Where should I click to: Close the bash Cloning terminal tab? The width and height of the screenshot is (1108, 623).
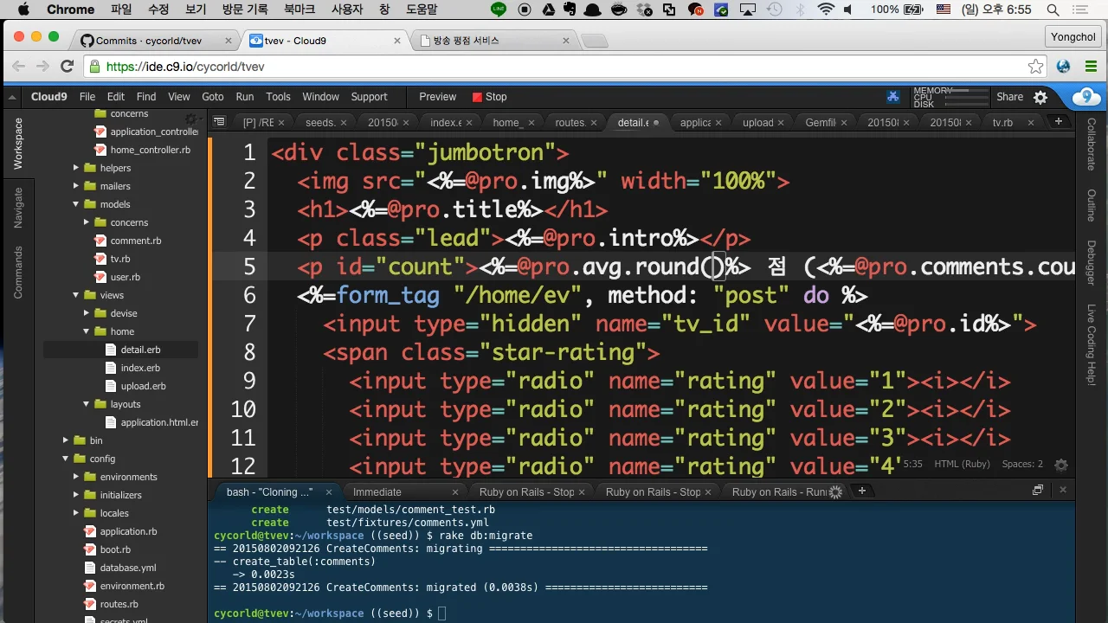(328, 491)
